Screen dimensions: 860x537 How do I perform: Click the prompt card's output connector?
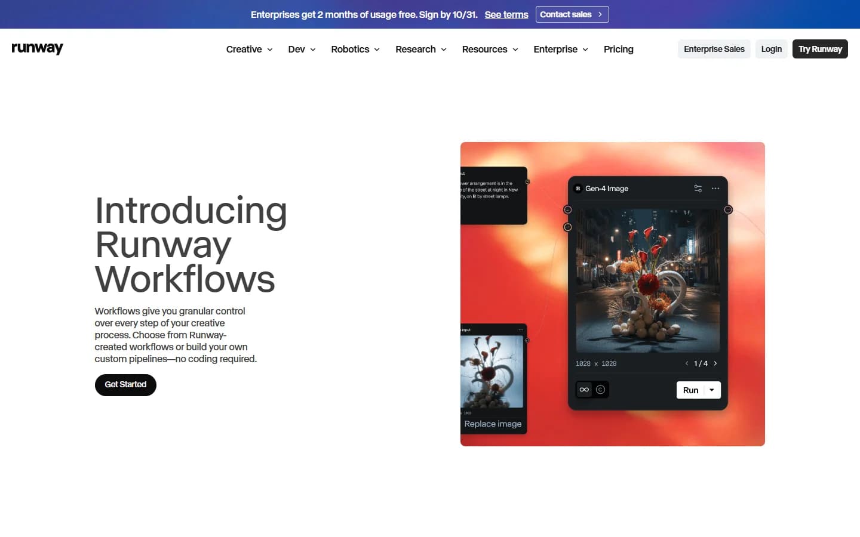click(527, 182)
